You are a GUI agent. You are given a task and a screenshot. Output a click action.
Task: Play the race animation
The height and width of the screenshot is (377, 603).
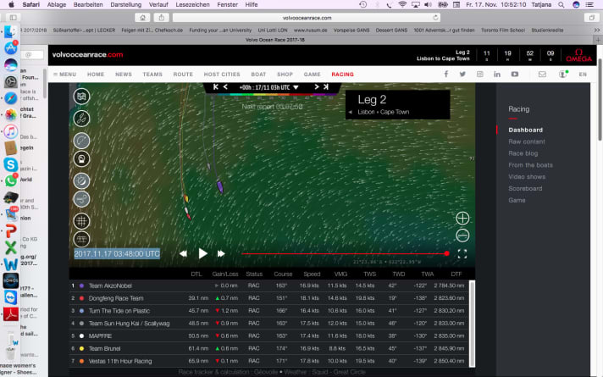click(x=202, y=253)
